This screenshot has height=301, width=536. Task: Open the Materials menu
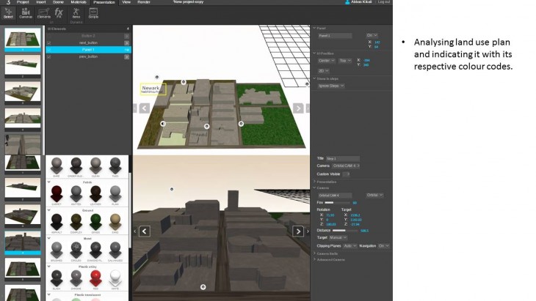point(77,2)
